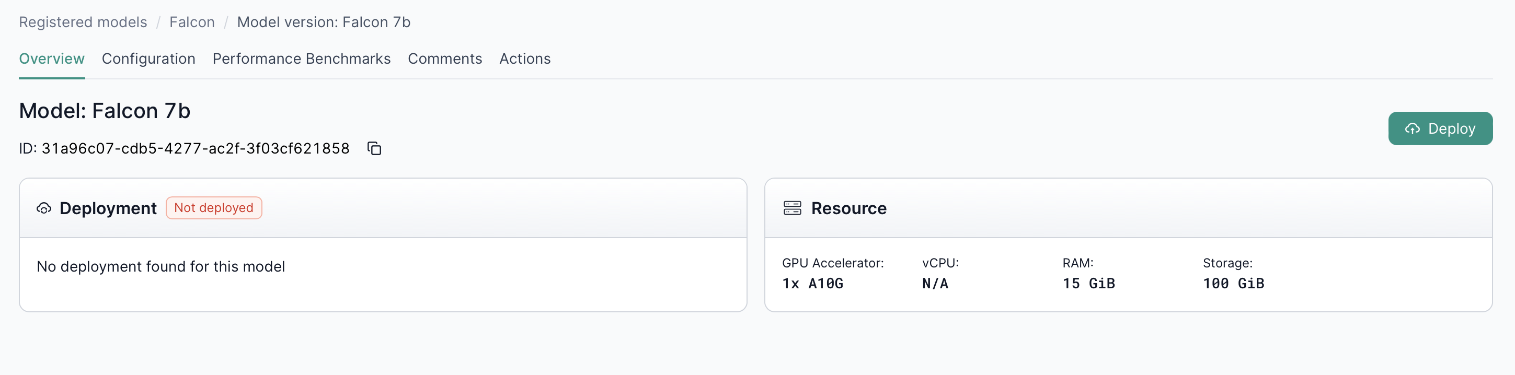
Task: Click the GPU Accelerator 1x A10G value
Action: click(x=812, y=284)
